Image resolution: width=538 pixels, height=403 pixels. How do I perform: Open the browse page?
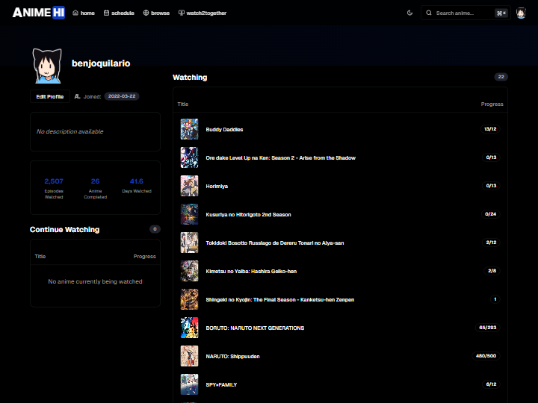(156, 13)
